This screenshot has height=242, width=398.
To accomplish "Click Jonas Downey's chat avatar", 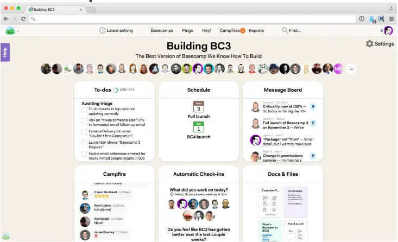I will click(85, 235).
